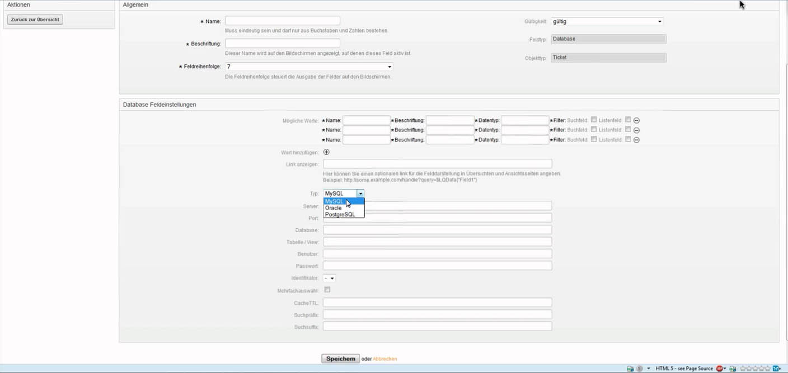Tick Suchfeld checkbox in third values row

(594, 139)
